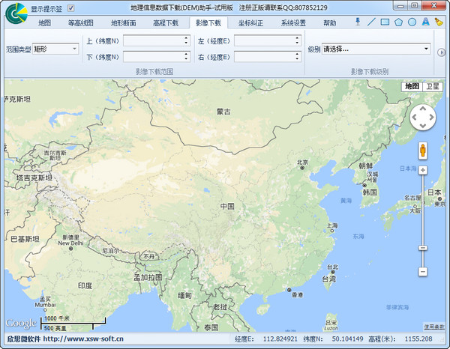Viewport: 450px width, 349px height.
Task: Zoom out with the minus button
Action: tap(423, 271)
